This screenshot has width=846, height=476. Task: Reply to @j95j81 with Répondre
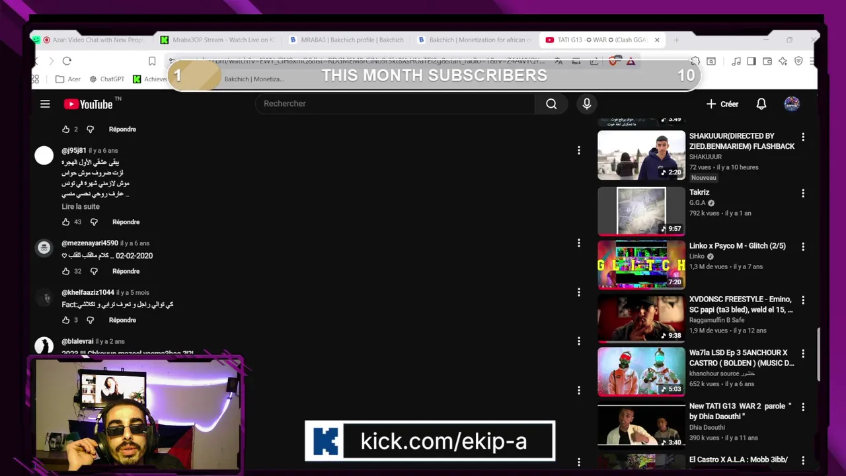click(126, 222)
